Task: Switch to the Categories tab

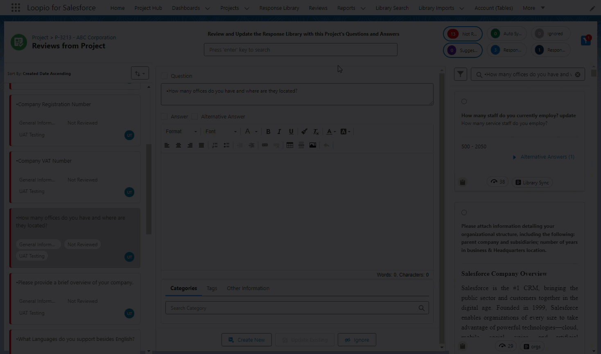Action: 183,288
